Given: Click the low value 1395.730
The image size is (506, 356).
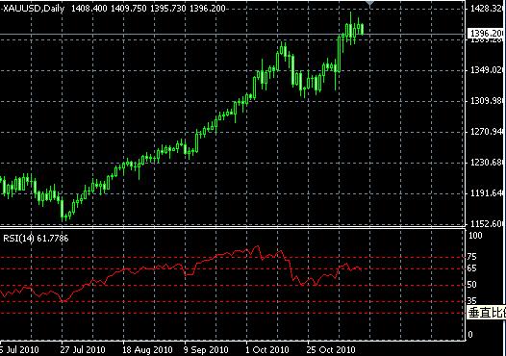Looking at the screenshot, I should pyautogui.click(x=168, y=9).
